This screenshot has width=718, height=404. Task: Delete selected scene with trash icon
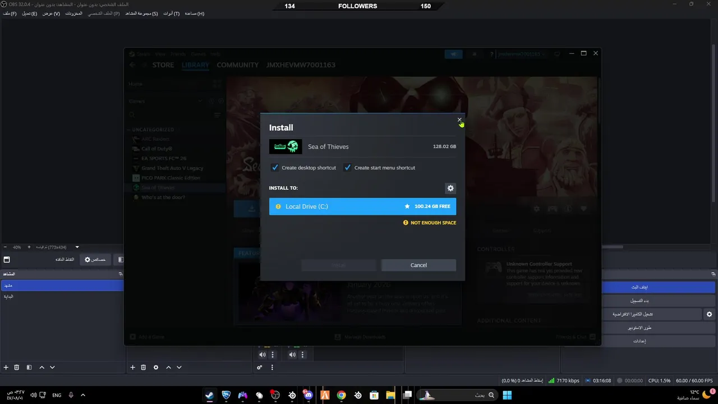click(x=17, y=368)
